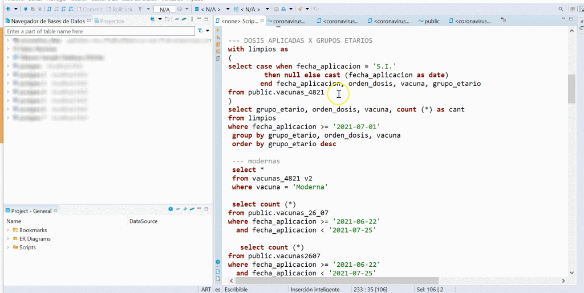Expand the ER Diagrams tree node
Screen dimensions: 584x293
tap(8, 238)
